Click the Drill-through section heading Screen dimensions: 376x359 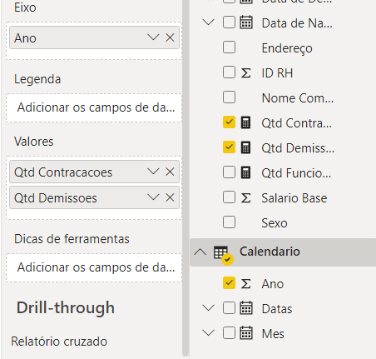pyautogui.click(x=66, y=307)
